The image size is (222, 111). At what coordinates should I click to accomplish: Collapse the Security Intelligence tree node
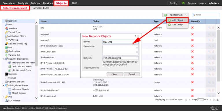pyautogui.click(x=3, y=59)
